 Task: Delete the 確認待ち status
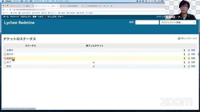192,58
